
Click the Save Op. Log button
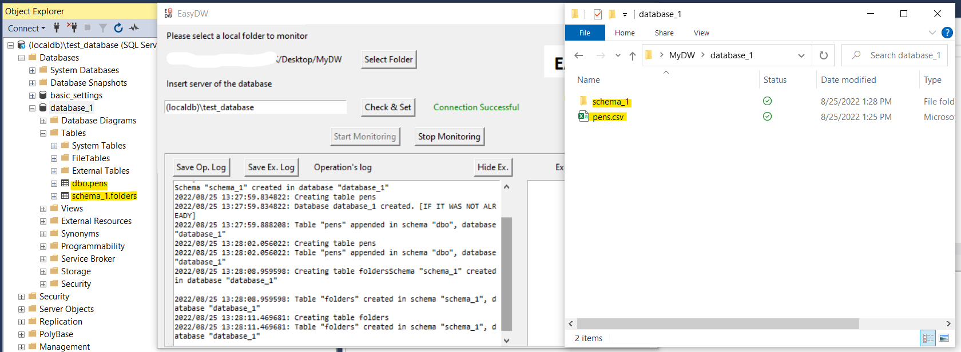pos(201,167)
